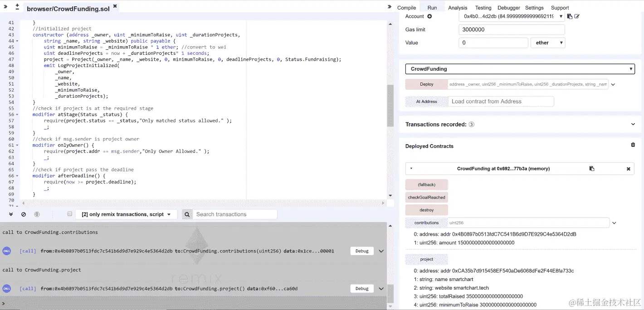Go to the Testing tab
The image size is (644, 310).
[483, 8]
